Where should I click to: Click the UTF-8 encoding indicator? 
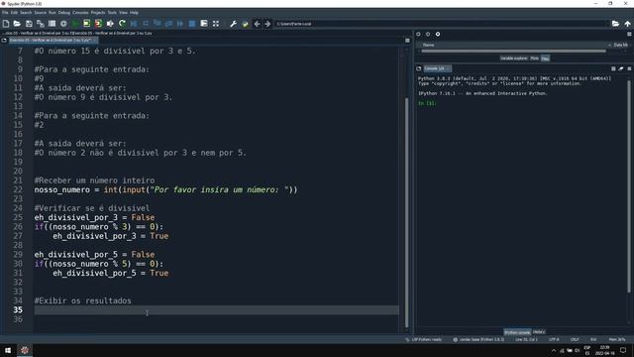(x=554, y=339)
